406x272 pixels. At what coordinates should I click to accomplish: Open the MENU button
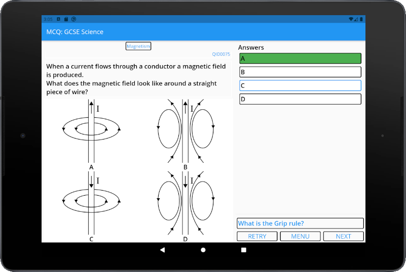tap(300, 236)
